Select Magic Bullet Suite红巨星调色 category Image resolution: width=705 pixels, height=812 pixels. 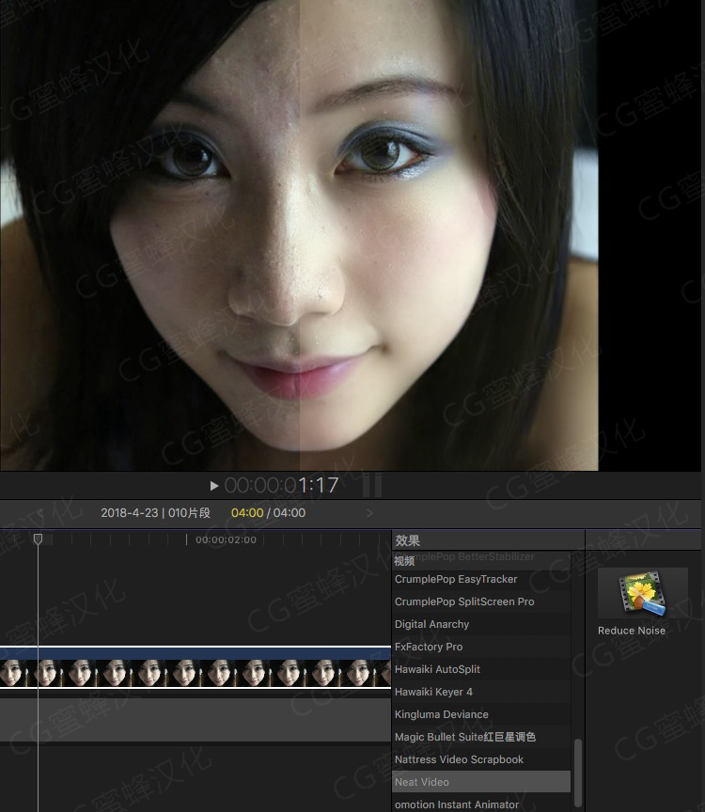pyautogui.click(x=481, y=737)
